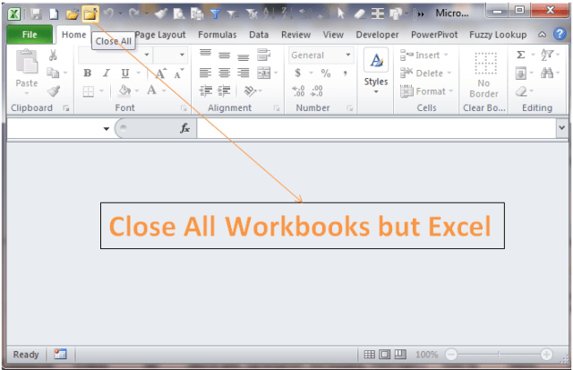The height and width of the screenshot is (370, 573).
Task: Click the Decrease Decimal icon
Action: coord(316,90)
